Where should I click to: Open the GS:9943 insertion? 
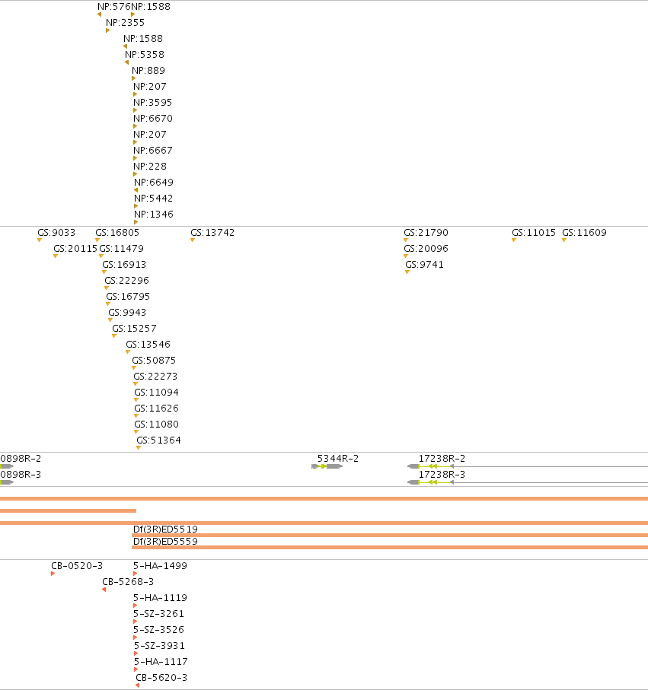click(x=127, y=313)
